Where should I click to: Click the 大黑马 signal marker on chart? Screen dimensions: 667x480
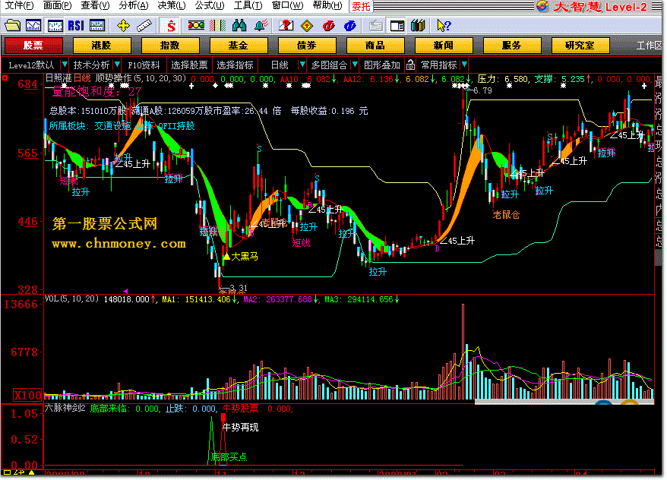pyautogui.click(x=240, y=257)
